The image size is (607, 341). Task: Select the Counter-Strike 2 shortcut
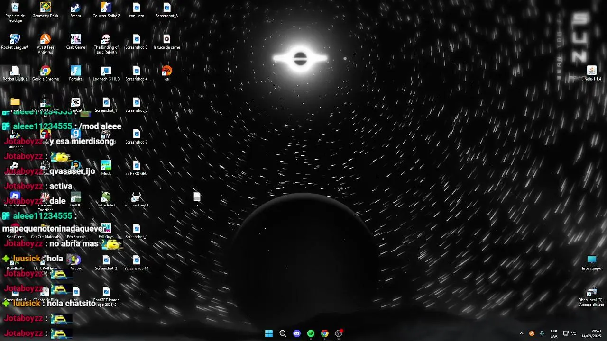coord(106,10)
